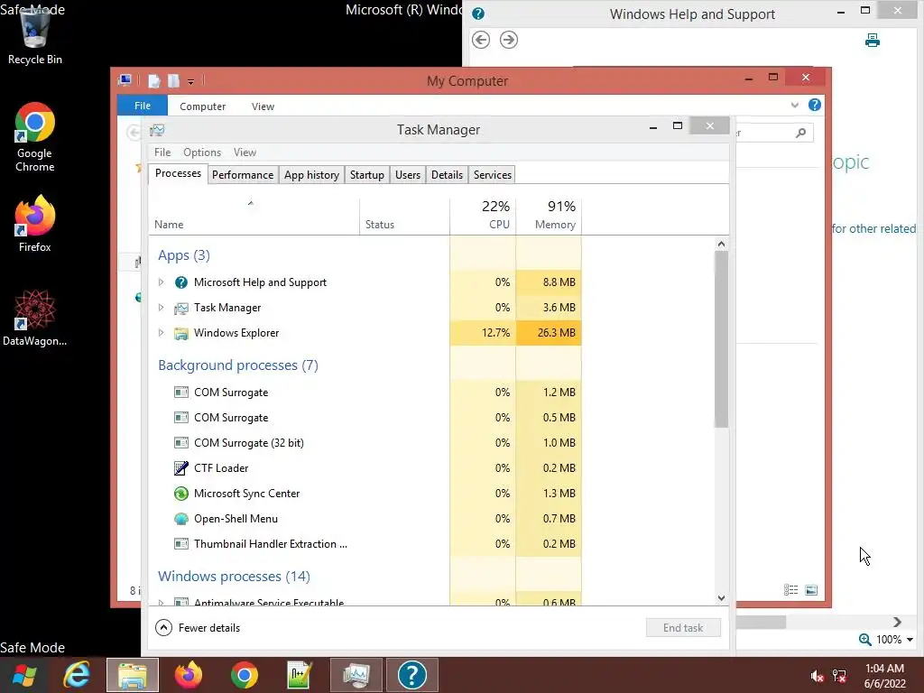Image resolution: width=924 pixels, height=693 pixels.
Task: Open the Computer ribbon tab in My Computer
Action: (x=203, y=106)
